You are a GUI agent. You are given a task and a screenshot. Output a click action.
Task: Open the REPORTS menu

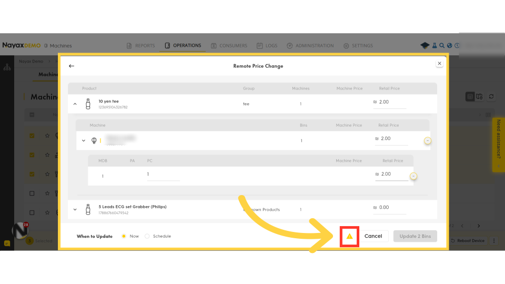[141, 46]
